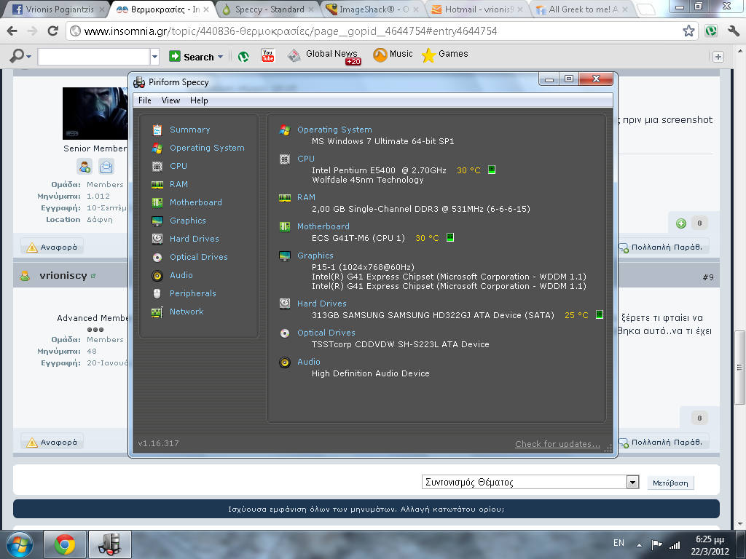Switch to the ImageShack browser tab
This screenshot has height=559, width=746.
(x=374, y=9)
